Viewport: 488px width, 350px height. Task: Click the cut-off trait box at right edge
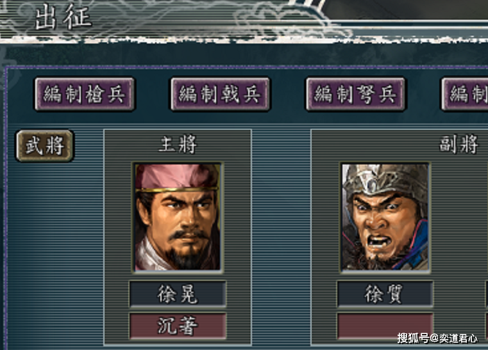487,326
